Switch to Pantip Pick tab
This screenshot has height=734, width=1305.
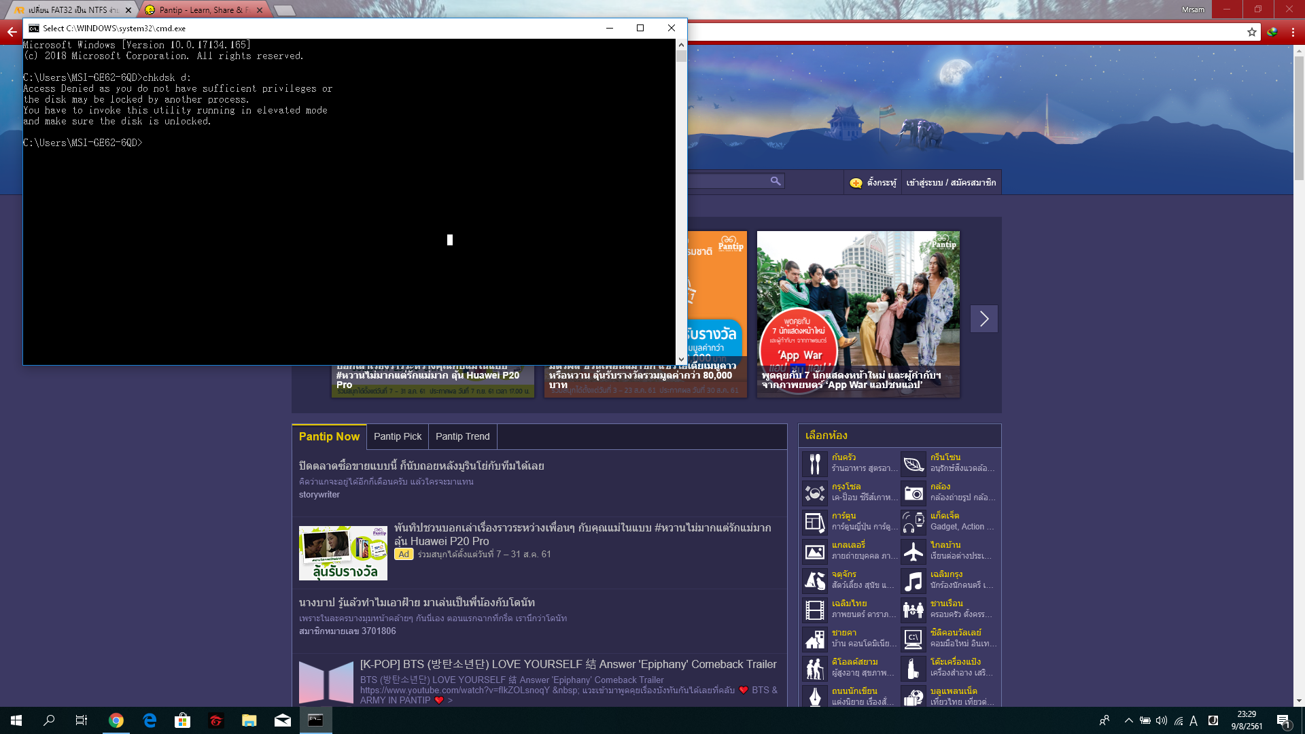[398, 436]
